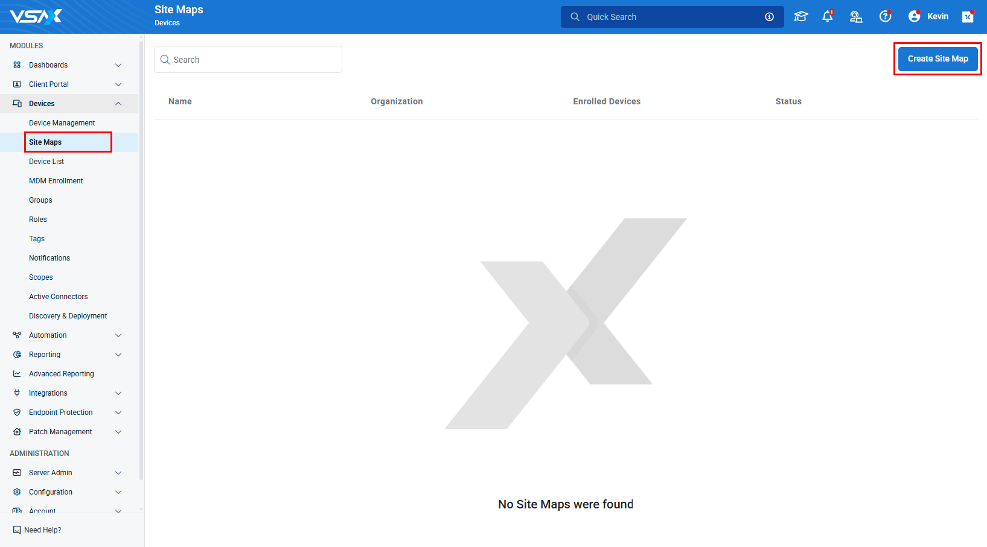
Task: Expand the Server Admin chevron
Action: (x=118, y=473)
